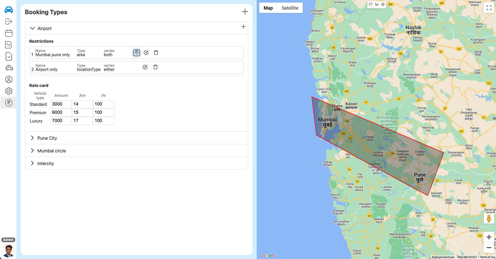This screenshot has height=259, width=496.
Task: Switch to the Satellite view tab
Action: 290,8
